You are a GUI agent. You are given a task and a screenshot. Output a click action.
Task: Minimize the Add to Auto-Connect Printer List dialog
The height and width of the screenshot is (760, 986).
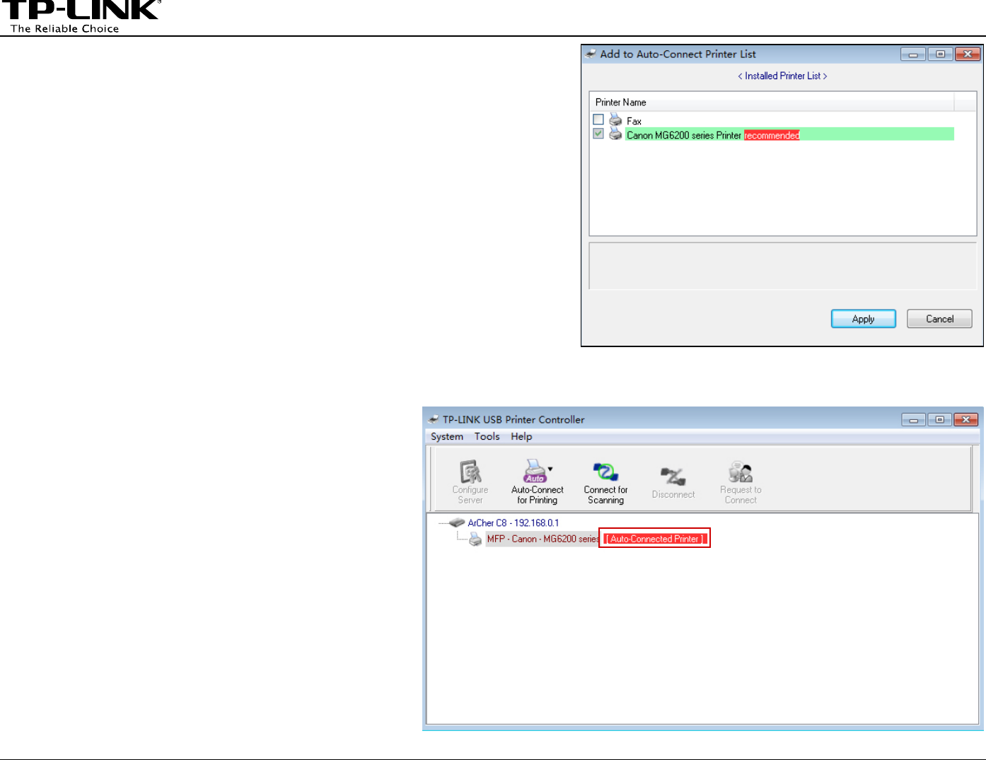tap(913, 54)
